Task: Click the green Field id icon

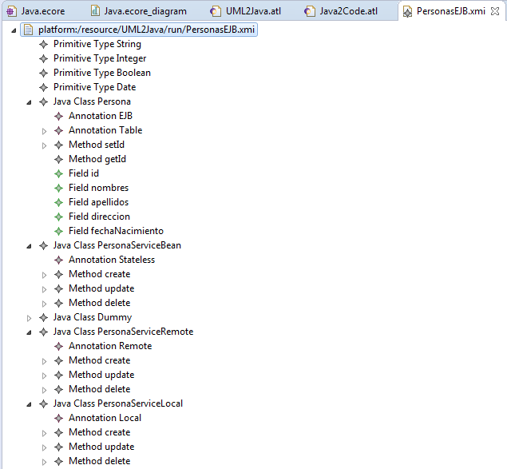Action: pyautogui.click(x=58, y=174)
